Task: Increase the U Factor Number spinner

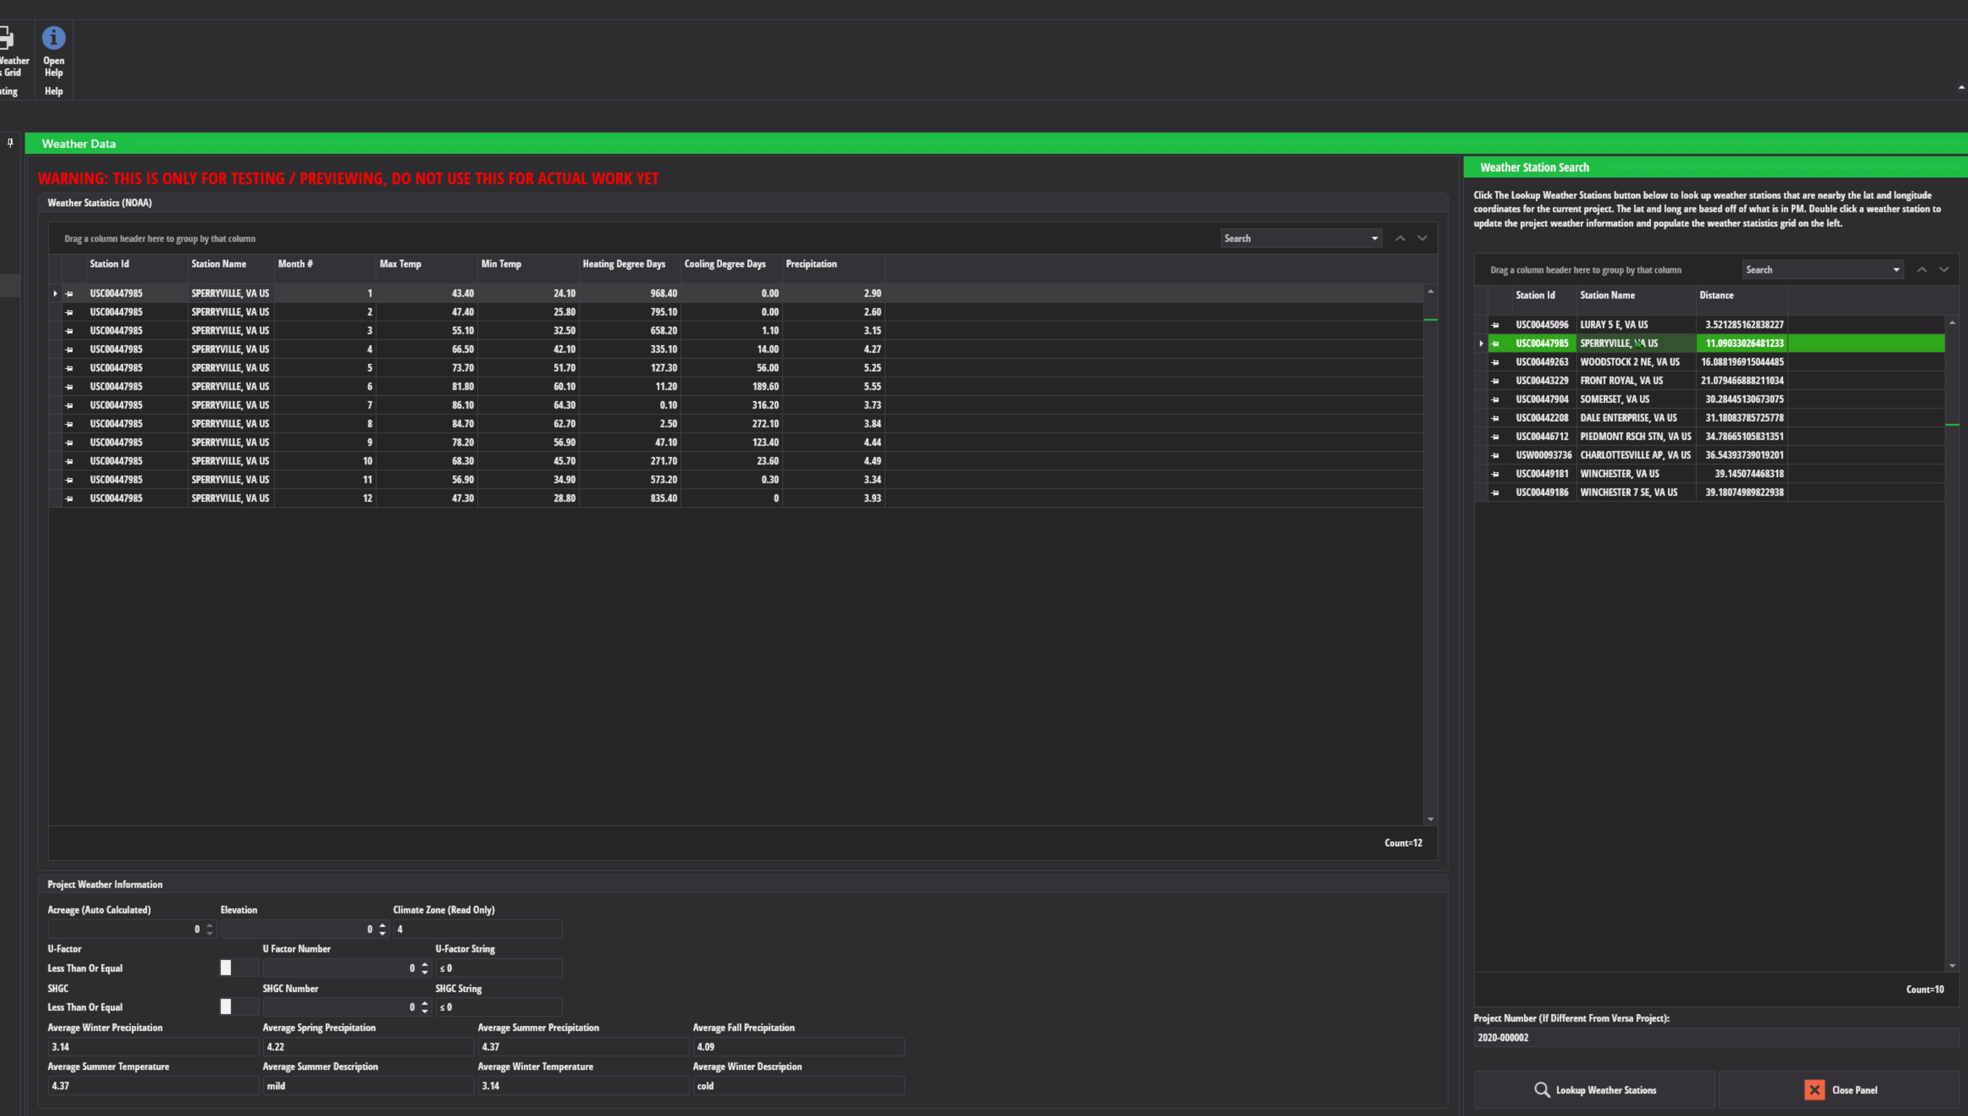Action: click(425, 964)
